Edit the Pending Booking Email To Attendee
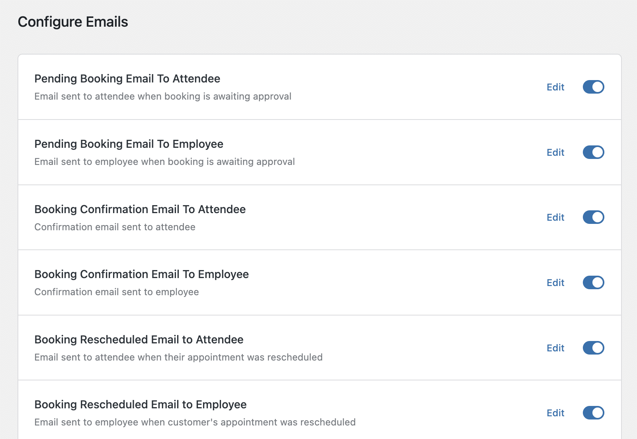637x439 pixels. point(555,87)
